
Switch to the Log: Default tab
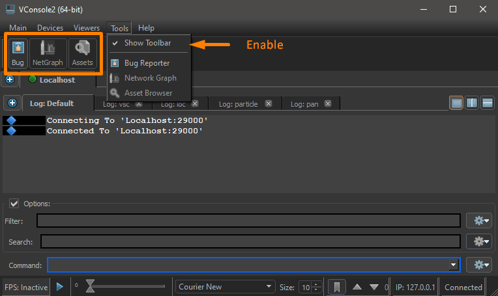(52, 103)
